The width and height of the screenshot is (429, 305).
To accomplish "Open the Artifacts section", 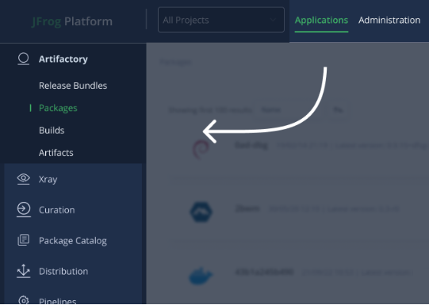I will click(56, 153).
